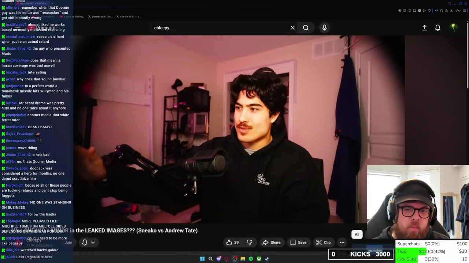
Task: Open the AI assistant icon
Action: [x=458, y=11]
